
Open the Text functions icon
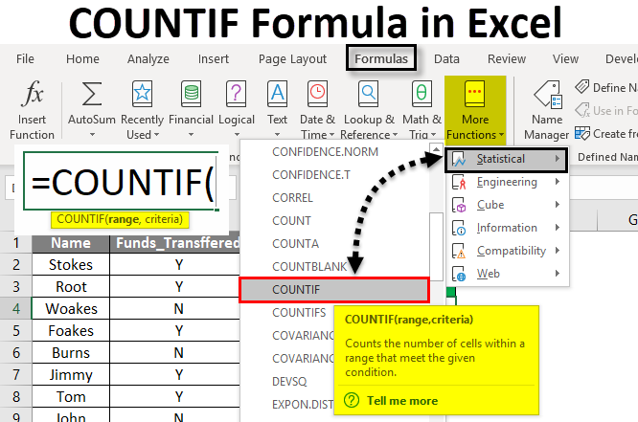pyautogui.click(x=277, y=94)
